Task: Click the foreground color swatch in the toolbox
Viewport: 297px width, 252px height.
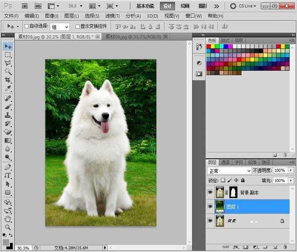Action: coord(6,243)
